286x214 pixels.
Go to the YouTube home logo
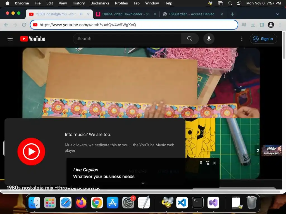pyautogui.click(x=33, y=39)
